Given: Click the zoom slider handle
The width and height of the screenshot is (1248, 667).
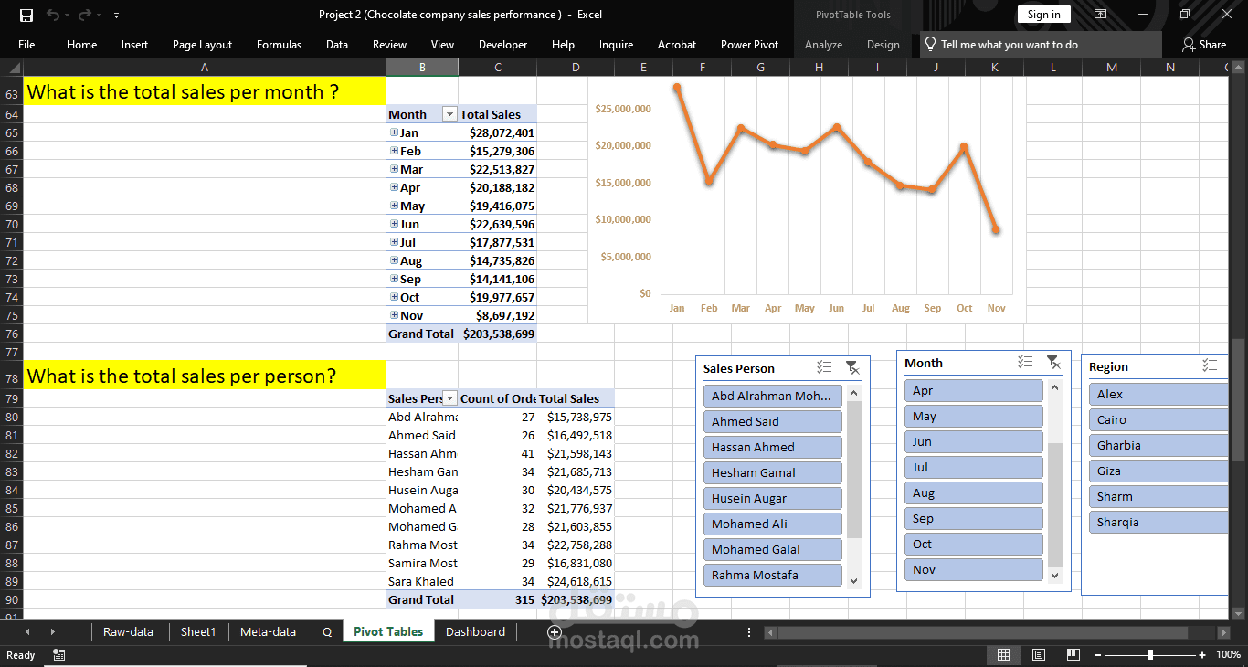Looking at the screenshot, I should coord(1150,654).
